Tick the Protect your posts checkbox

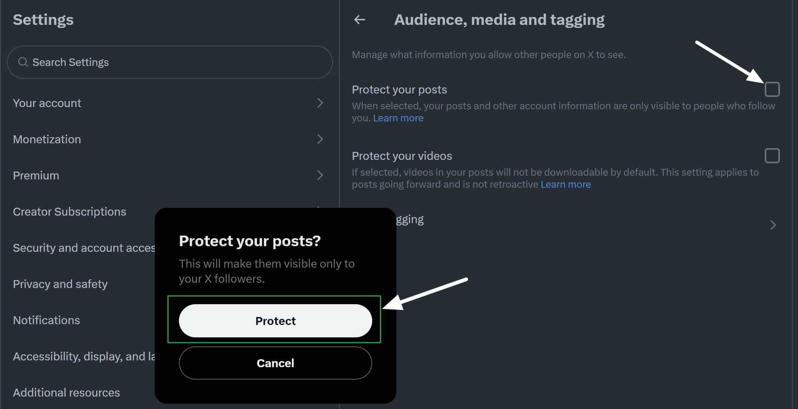coord(772,89)
